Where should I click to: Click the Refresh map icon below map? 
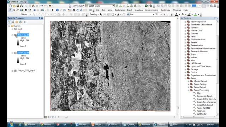53,117
